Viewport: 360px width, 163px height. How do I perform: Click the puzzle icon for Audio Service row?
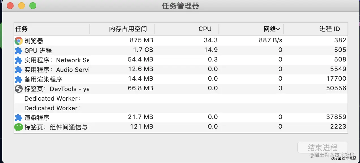(x=18, y=70)
